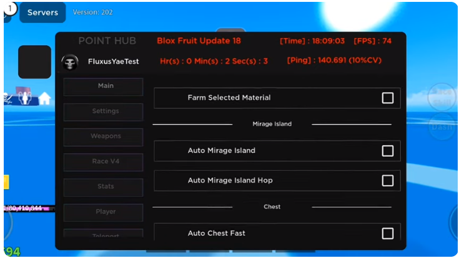Go to the Race V4 tab
This screenshot has height=258, width=459.
point(103,162)
